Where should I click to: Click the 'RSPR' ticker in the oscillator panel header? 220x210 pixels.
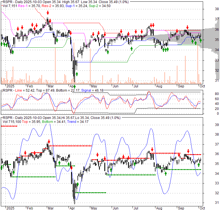pyautogui.click(x=8, y=90)
